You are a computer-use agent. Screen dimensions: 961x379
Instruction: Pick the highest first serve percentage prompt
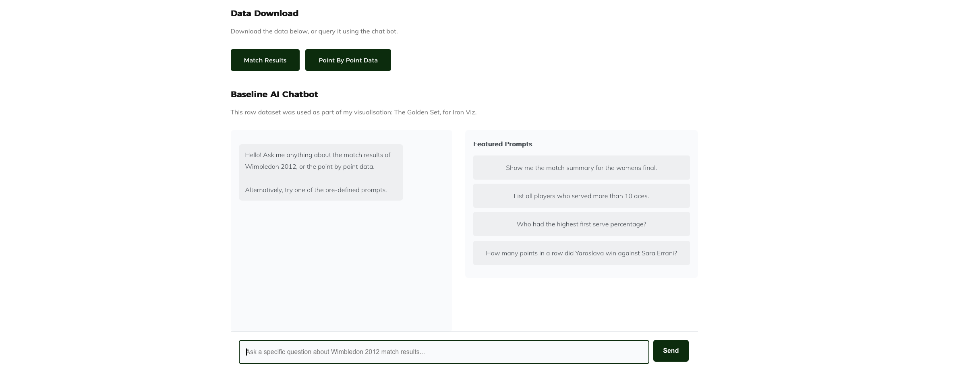click(x=581, y=224)
